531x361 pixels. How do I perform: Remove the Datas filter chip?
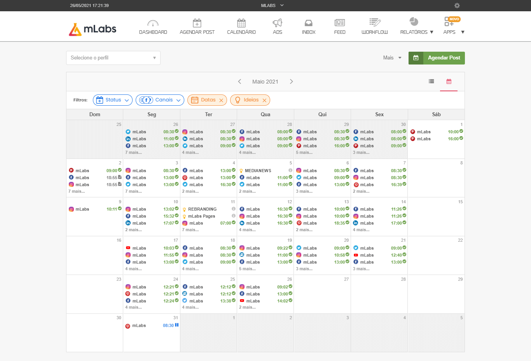point(221,100)
